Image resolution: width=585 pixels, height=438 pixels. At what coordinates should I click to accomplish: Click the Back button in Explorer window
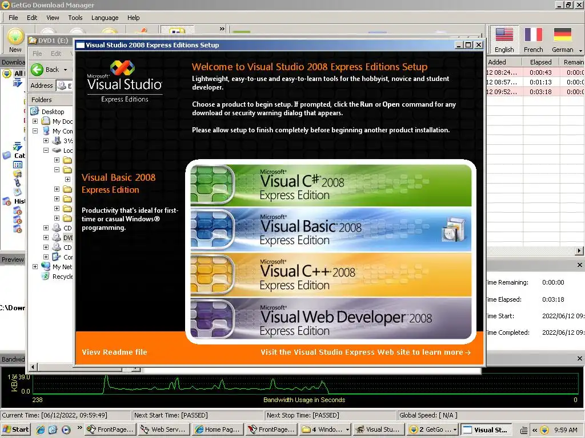45,70
